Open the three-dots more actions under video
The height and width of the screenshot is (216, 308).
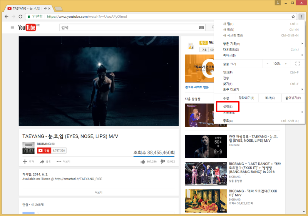[x=59, y=162]
